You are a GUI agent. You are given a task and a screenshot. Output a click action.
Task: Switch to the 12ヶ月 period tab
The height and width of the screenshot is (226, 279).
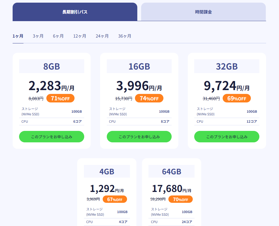[80, 36]
